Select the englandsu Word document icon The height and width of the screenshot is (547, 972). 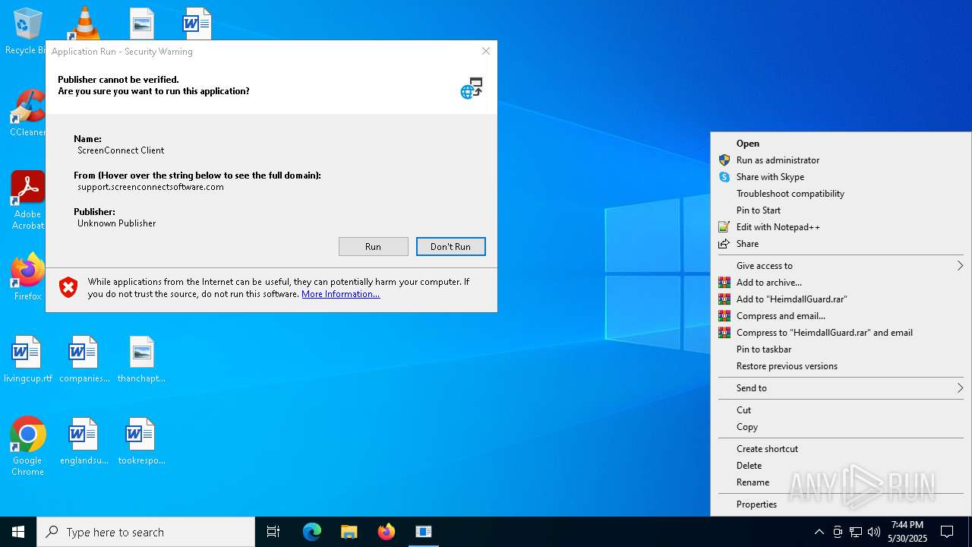coord(84,441)
